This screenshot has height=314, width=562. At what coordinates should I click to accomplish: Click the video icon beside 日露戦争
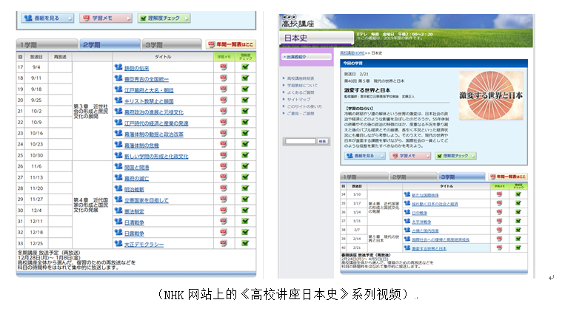pos(118,233)
